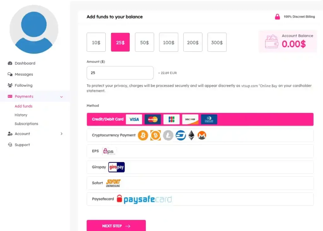Click the Visa card logo
The width and height of the screenshot is (323, 231).
pos(134,119)
